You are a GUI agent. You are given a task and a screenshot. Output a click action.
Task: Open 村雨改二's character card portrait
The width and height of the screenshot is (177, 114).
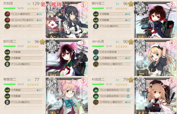point(155,96)
